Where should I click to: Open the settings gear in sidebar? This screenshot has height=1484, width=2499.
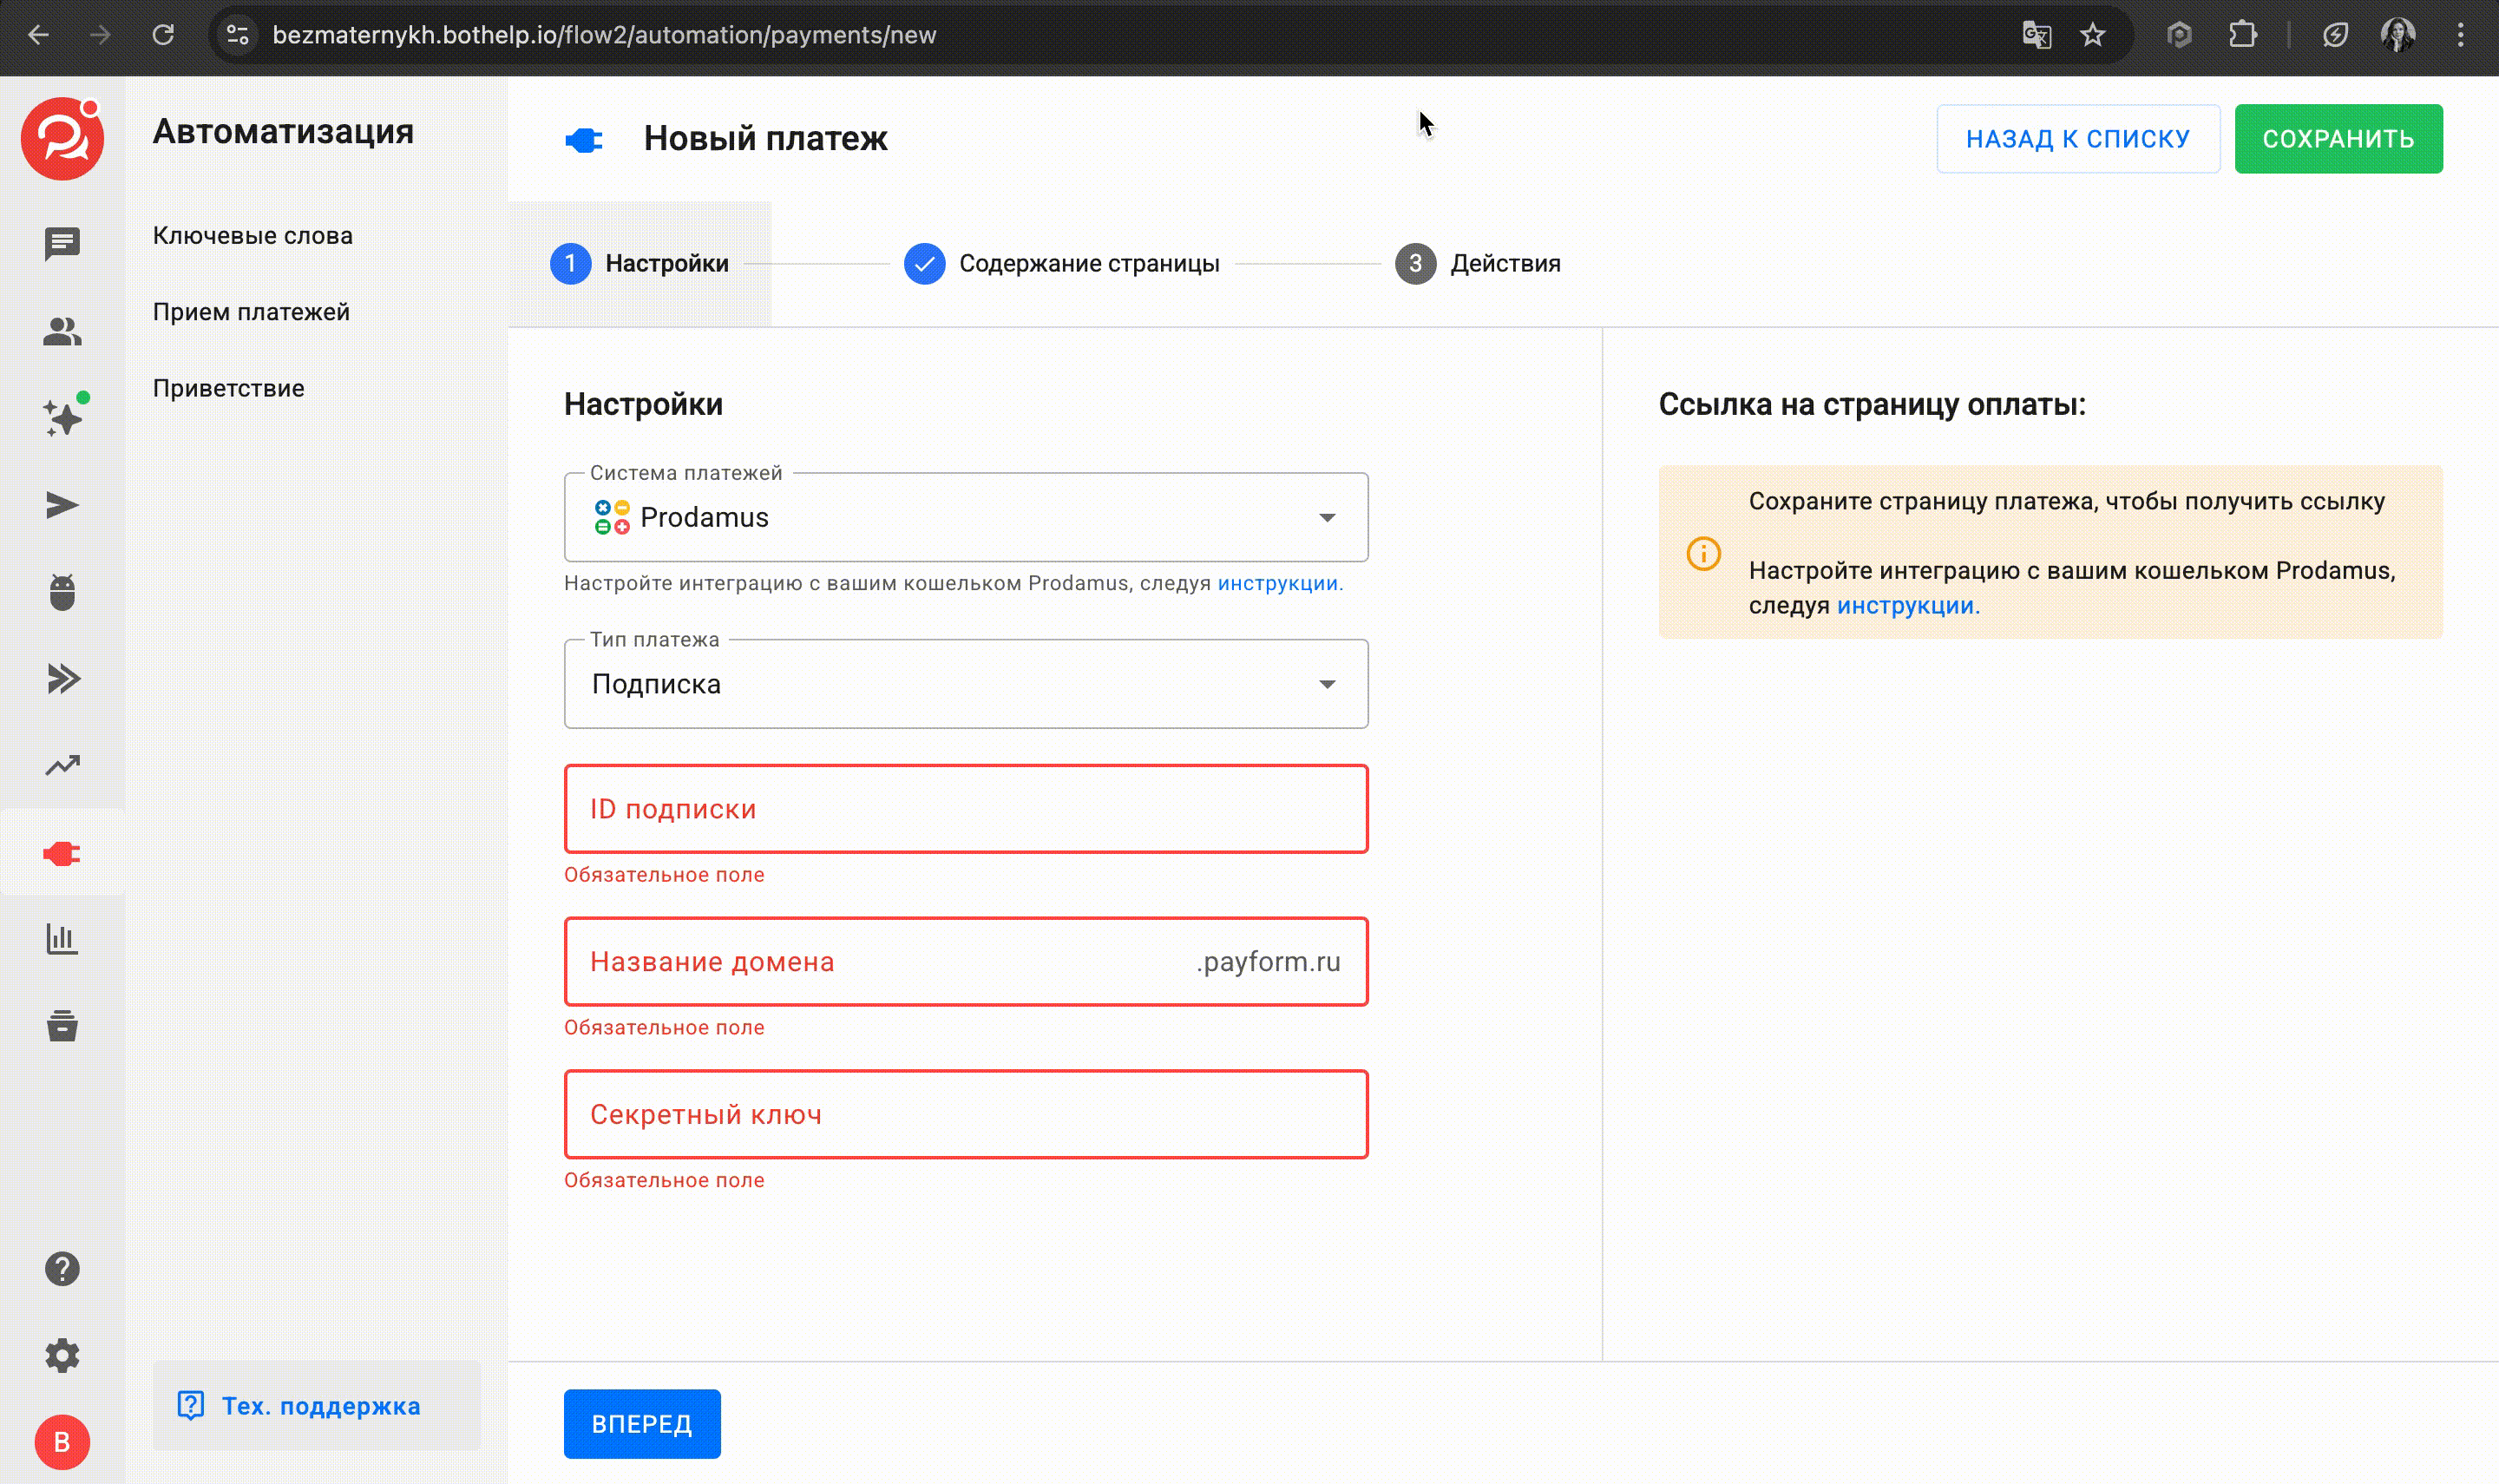coord(62,1355)
